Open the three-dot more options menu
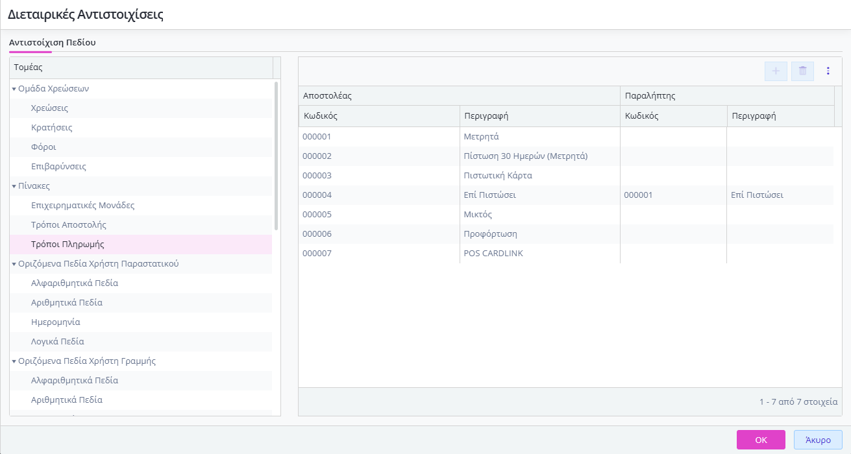Screen dimensions: 851x454 click(828, 71)
